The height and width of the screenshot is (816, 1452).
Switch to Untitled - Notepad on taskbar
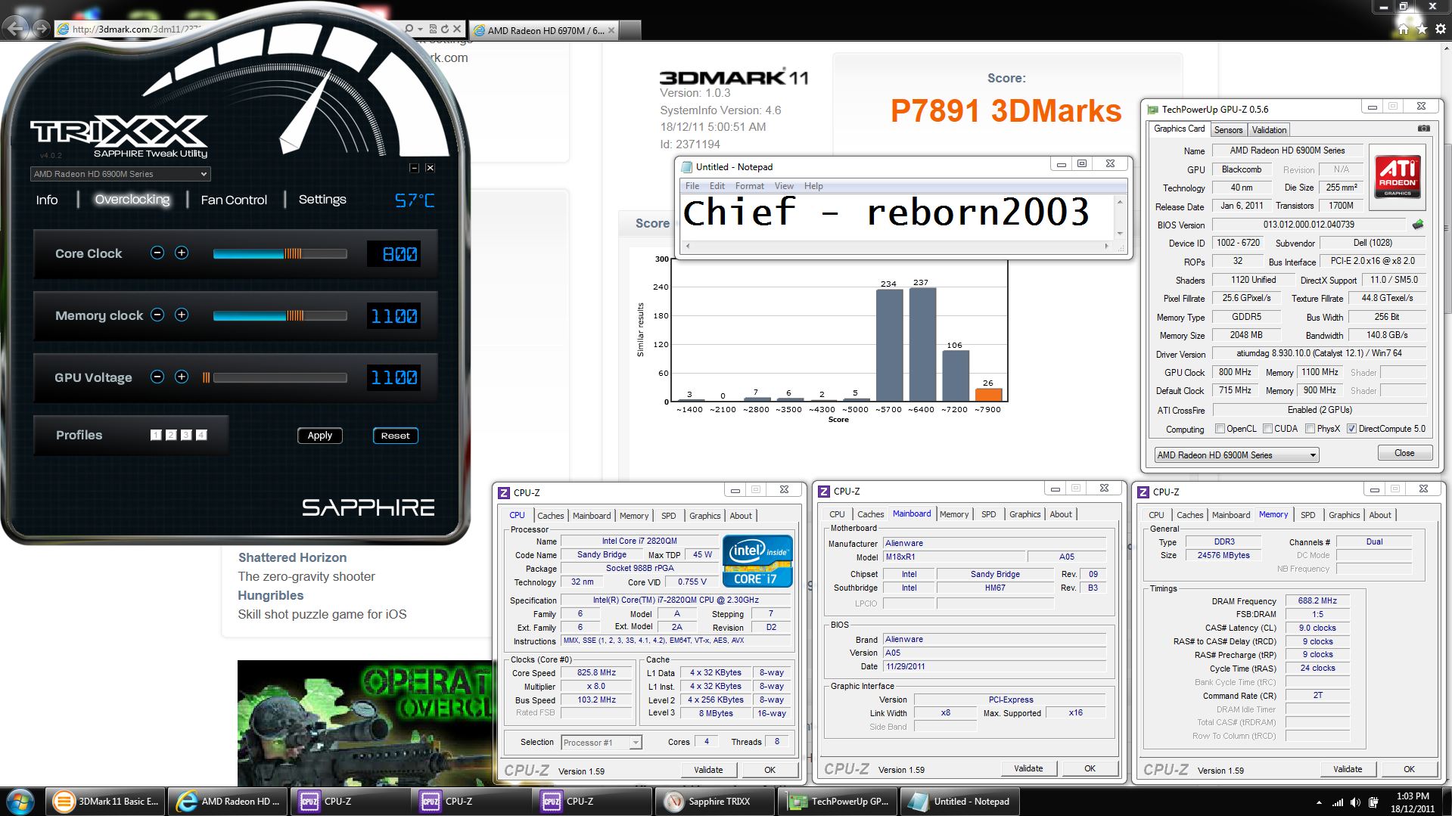coord(961,802)
